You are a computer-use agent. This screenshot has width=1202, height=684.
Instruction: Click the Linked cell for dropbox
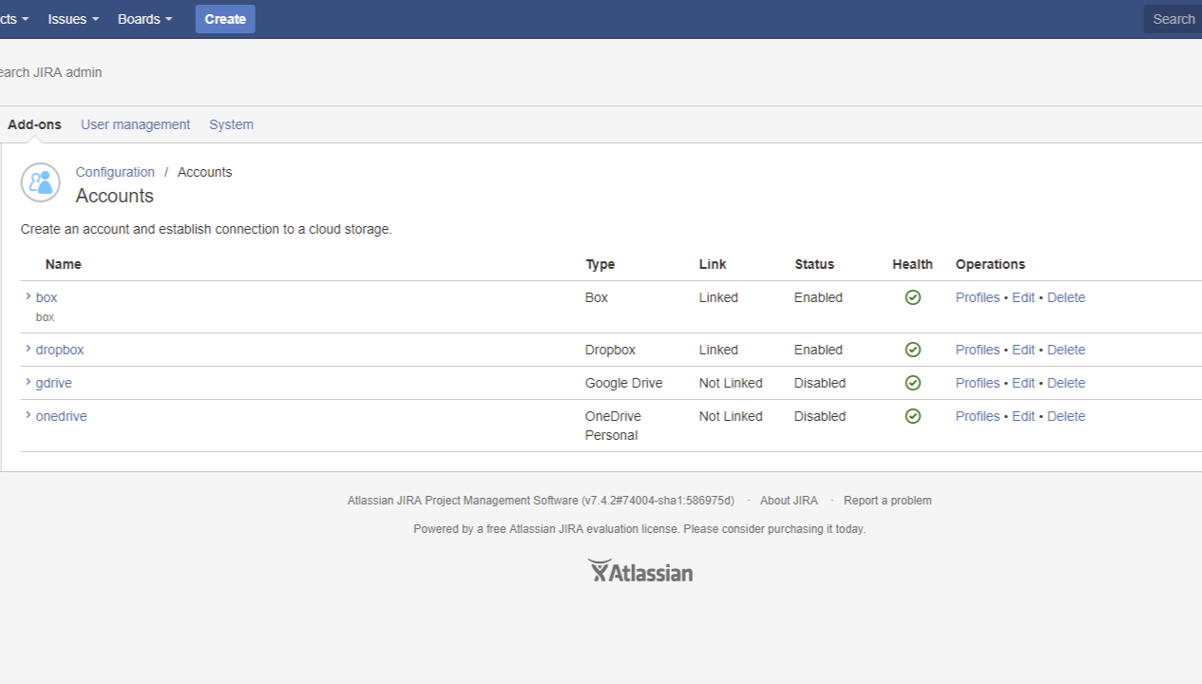coord(718,350)
